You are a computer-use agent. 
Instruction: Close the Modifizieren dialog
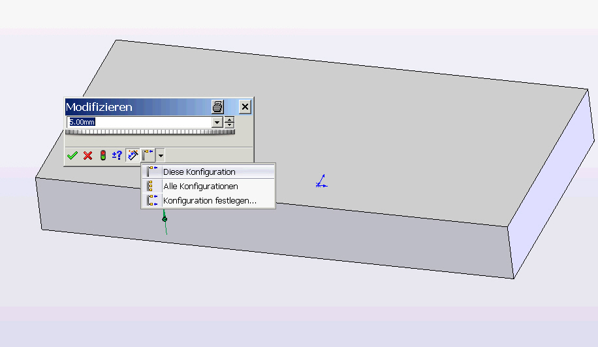click(x=245, y=107)
